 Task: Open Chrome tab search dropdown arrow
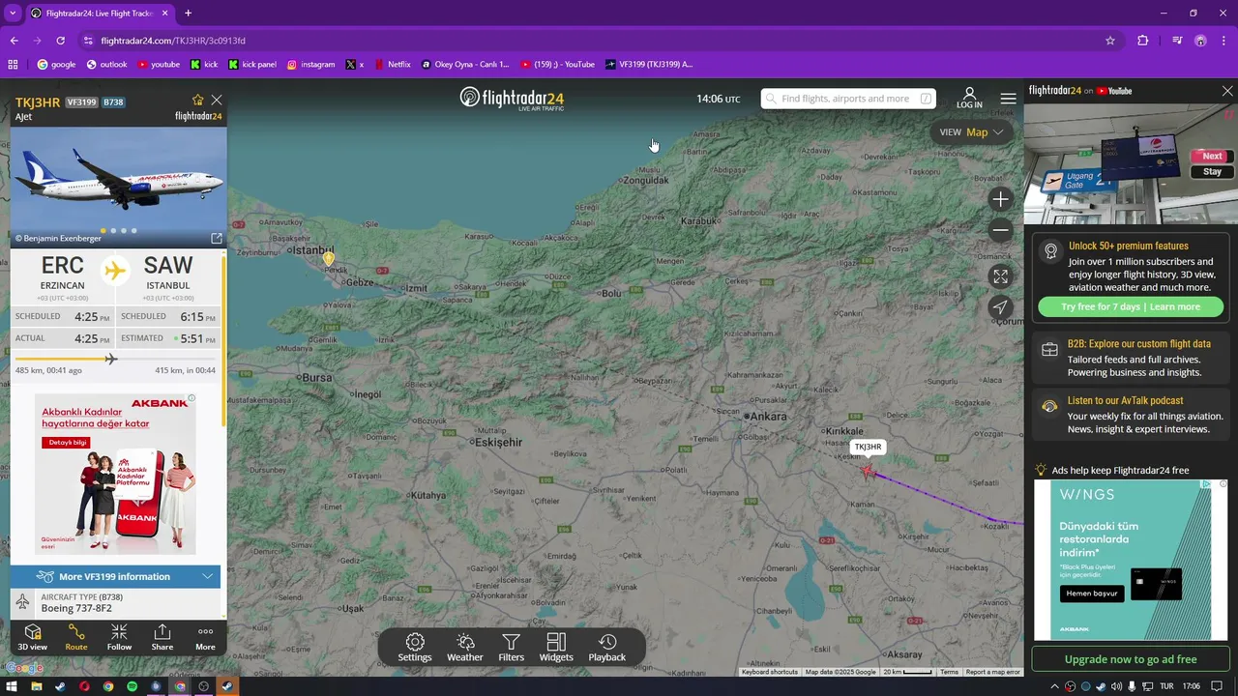[13, 14]
